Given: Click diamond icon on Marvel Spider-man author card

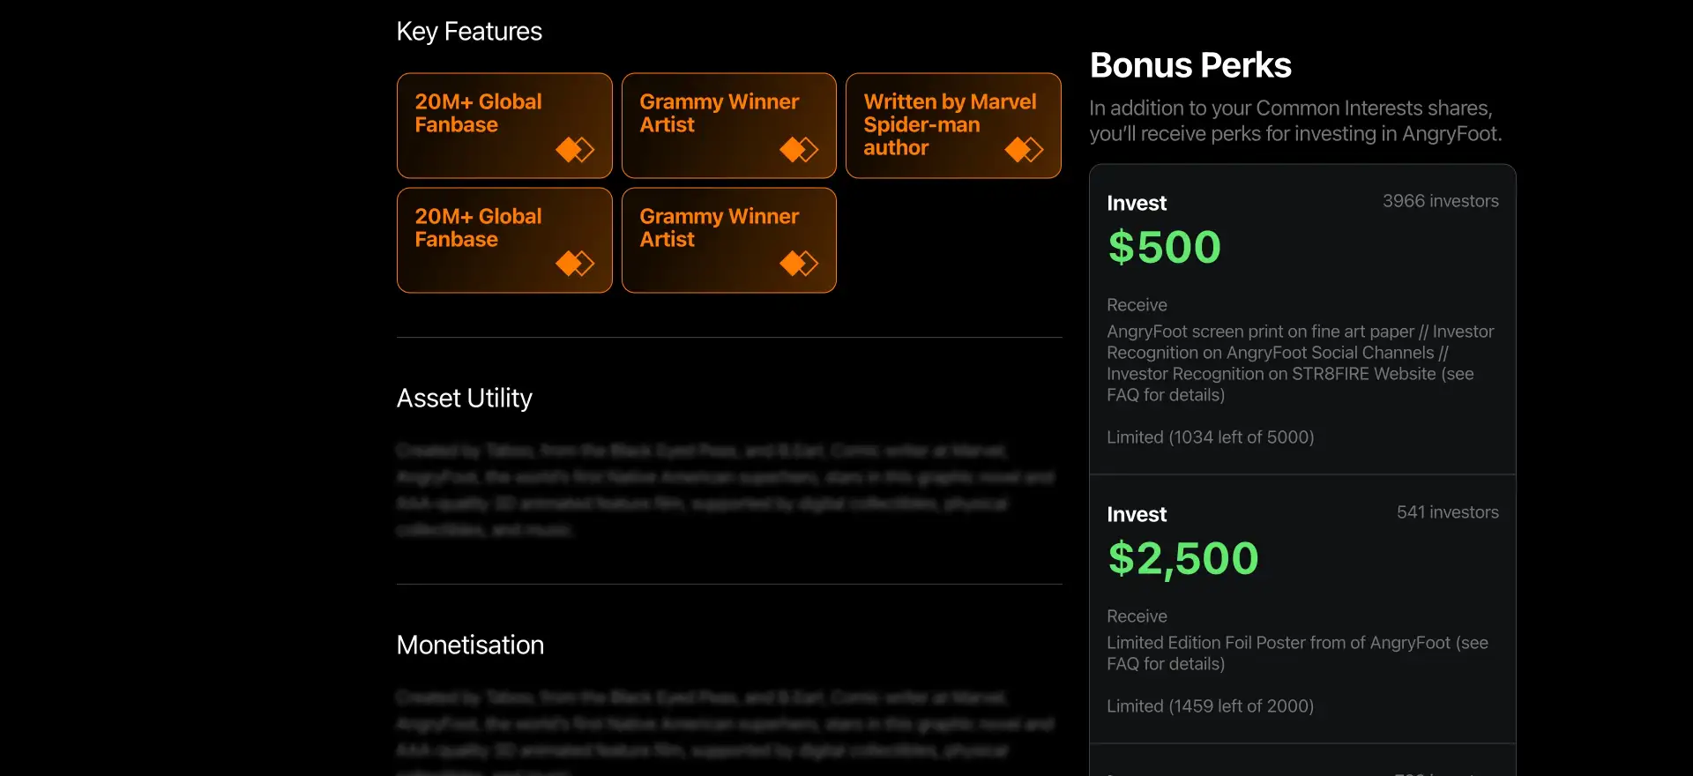Looking at the screenshot, I should click(1024, 150).
